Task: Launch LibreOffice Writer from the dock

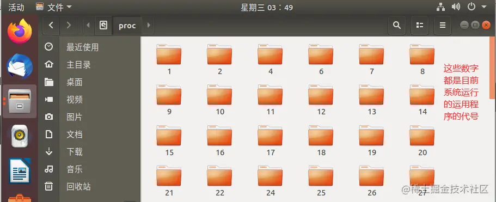Action: [20, 171]
